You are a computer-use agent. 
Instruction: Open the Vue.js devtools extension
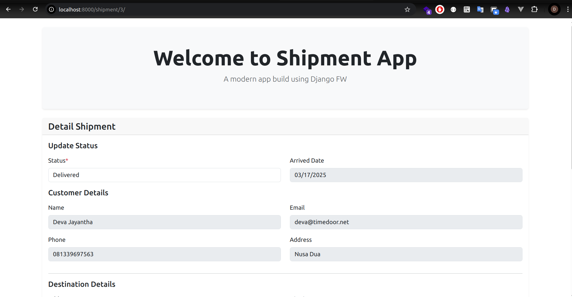click(x=521, y=9)
